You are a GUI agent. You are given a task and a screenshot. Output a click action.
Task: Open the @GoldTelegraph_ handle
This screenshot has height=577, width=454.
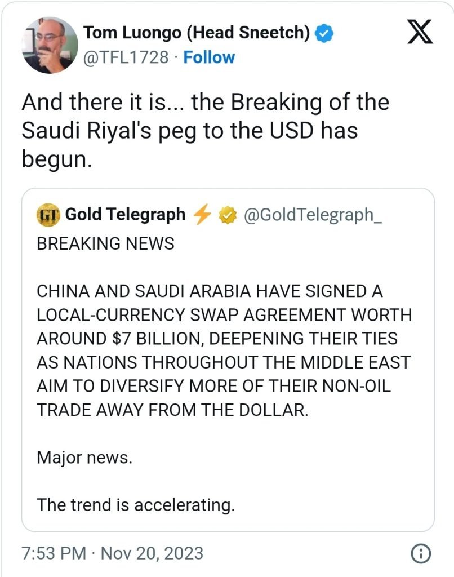click(x=312, y=215)
